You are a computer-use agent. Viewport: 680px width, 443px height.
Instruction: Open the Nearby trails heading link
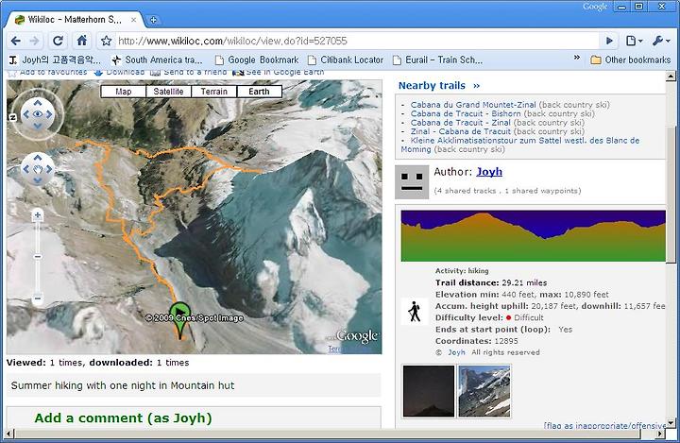(439, 85)
